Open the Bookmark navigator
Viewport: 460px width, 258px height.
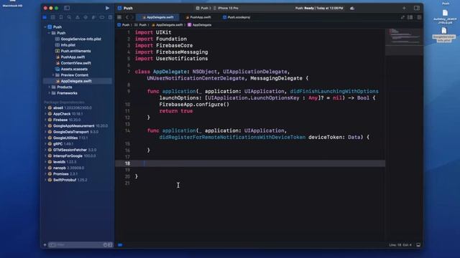point(61,17)
